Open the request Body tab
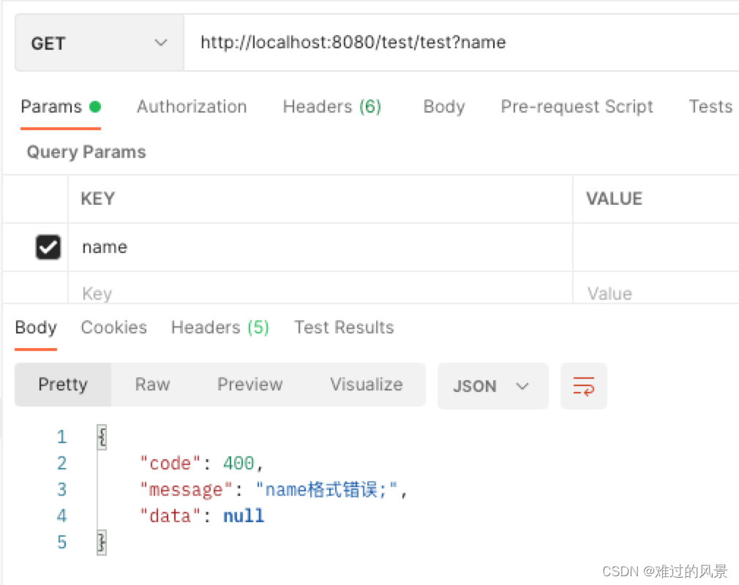Screen dimensions: 739x585 [x=444, y=107]
